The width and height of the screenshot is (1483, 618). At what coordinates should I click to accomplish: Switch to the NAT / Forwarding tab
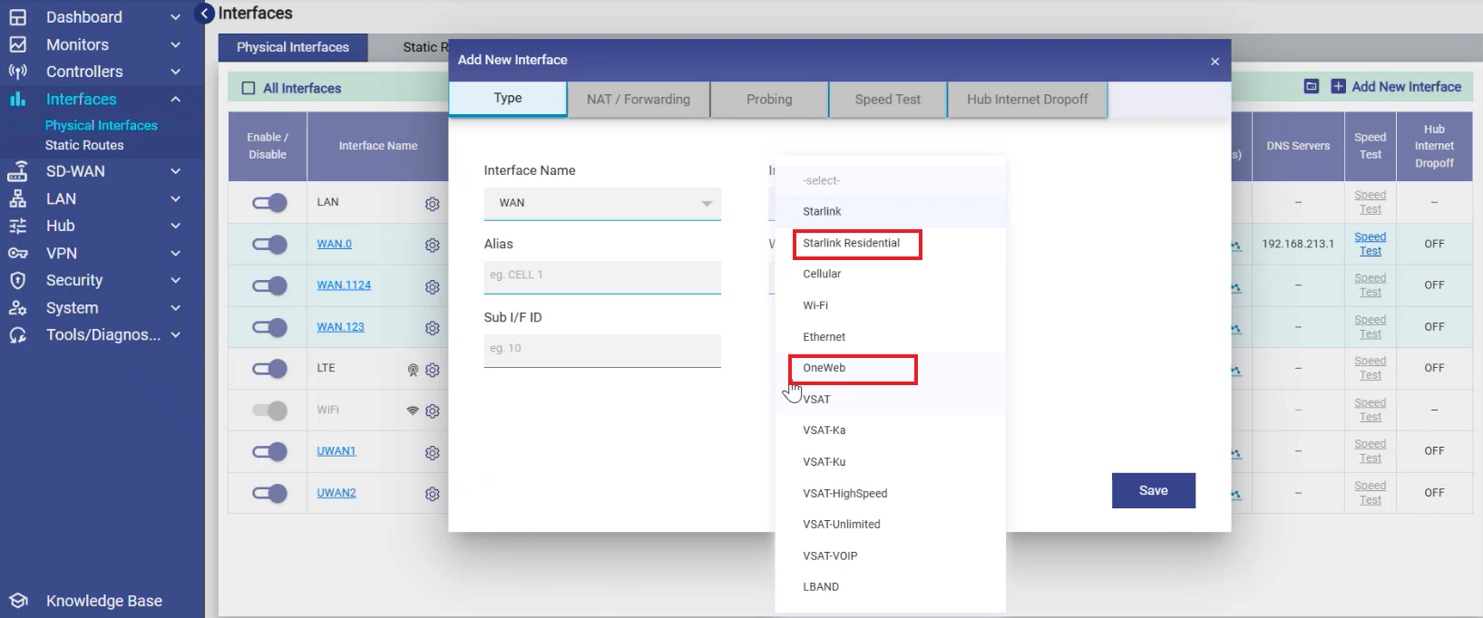639,100
